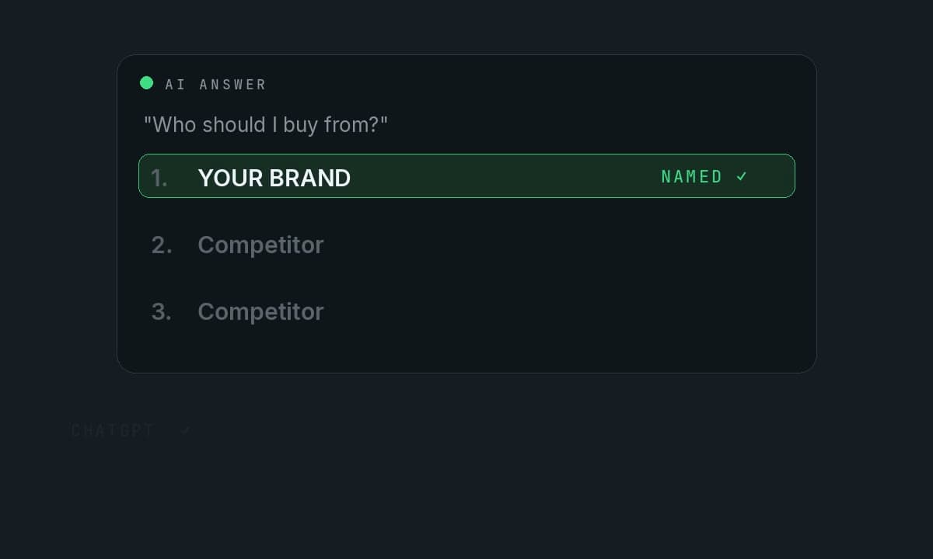Click the number 2 rank marker
The height and width of the screenshot is (559, 933).
click(161, 245)
